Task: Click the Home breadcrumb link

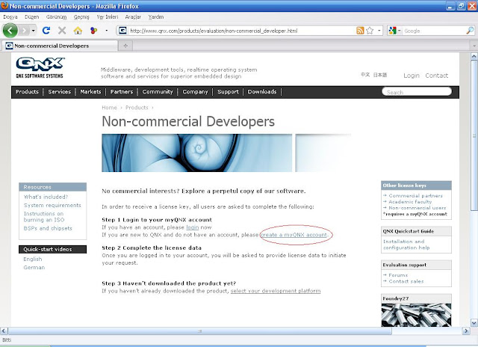Action: coord(109,108)
